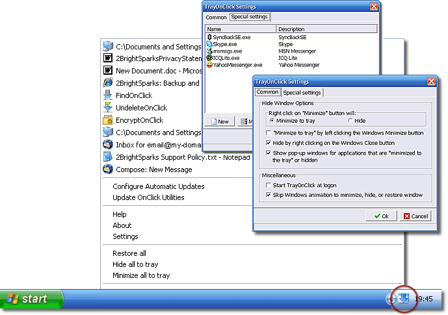Click the UndeleteOnClick download arrow icon
Screen dimensions: 448x315
pyautogui.click(x=108, y=108)
